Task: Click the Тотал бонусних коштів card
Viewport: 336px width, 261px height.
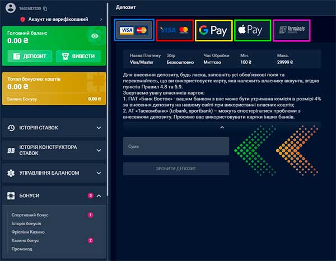Action: 54,88
